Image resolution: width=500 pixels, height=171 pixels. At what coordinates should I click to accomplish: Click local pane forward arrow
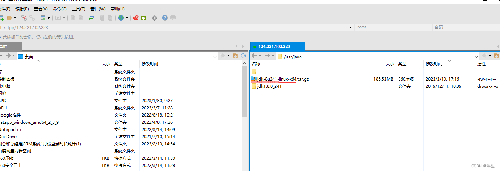[8, 56]
